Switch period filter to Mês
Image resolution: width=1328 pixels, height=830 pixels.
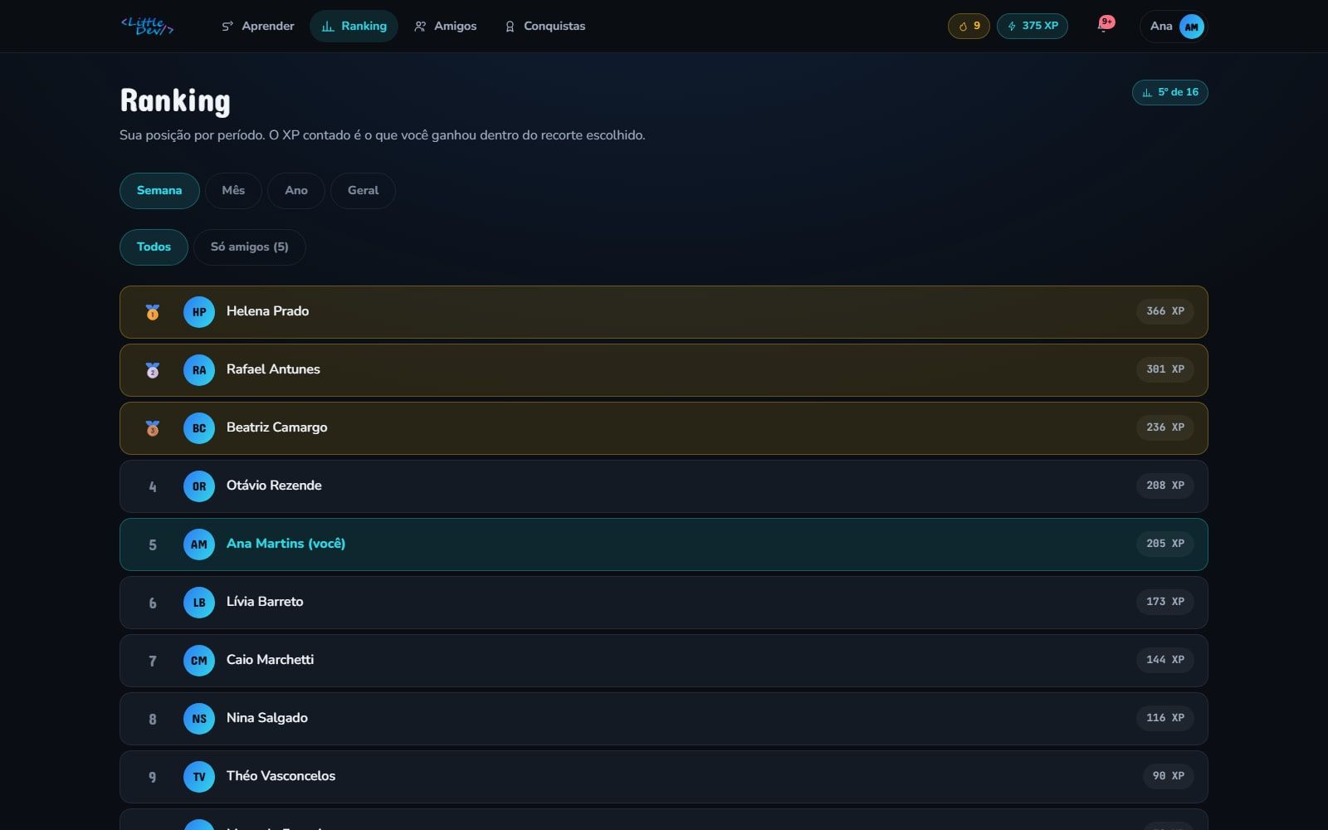233,190
